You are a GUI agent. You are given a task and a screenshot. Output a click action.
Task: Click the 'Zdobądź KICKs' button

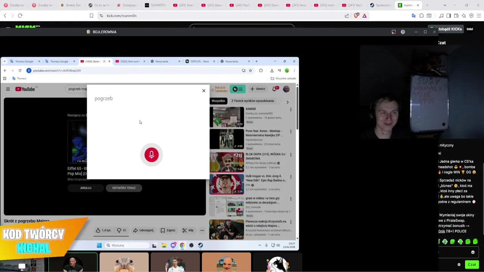(447, 29)
